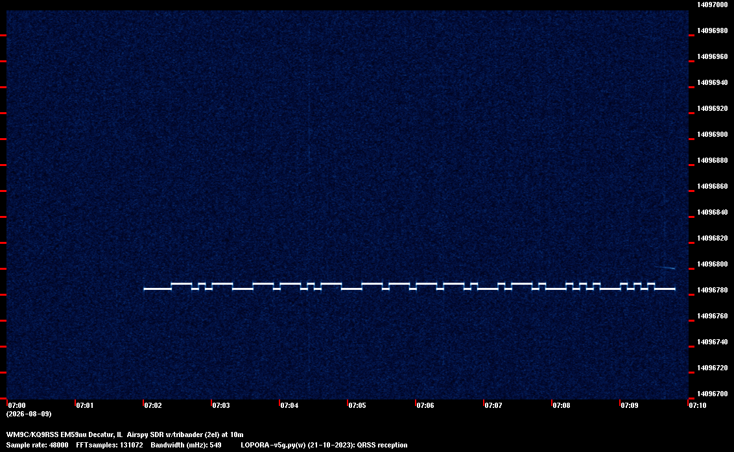
Task: Click frequency label 14096820
Action: tap(713, 238)
